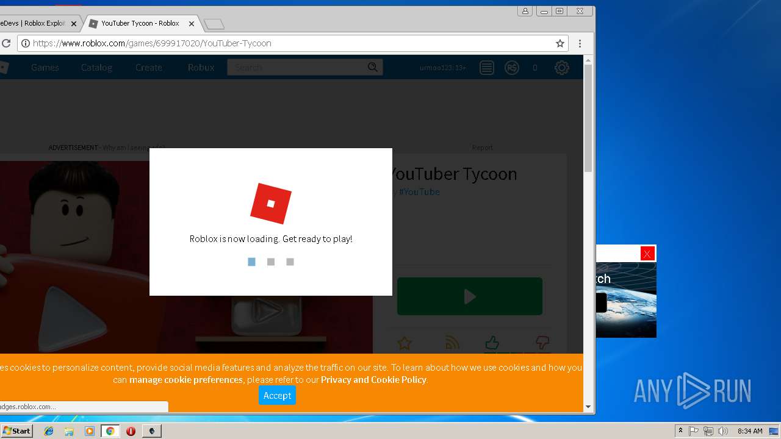The height and width of the screenshot is (439, 781).
Task: Switch to Chrome taskbar button
Action: point(110,431)
